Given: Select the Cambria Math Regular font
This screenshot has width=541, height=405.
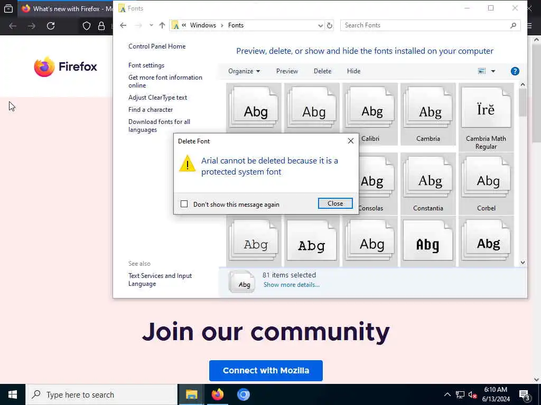Looking at the screenshot, I should coord(486,117).
